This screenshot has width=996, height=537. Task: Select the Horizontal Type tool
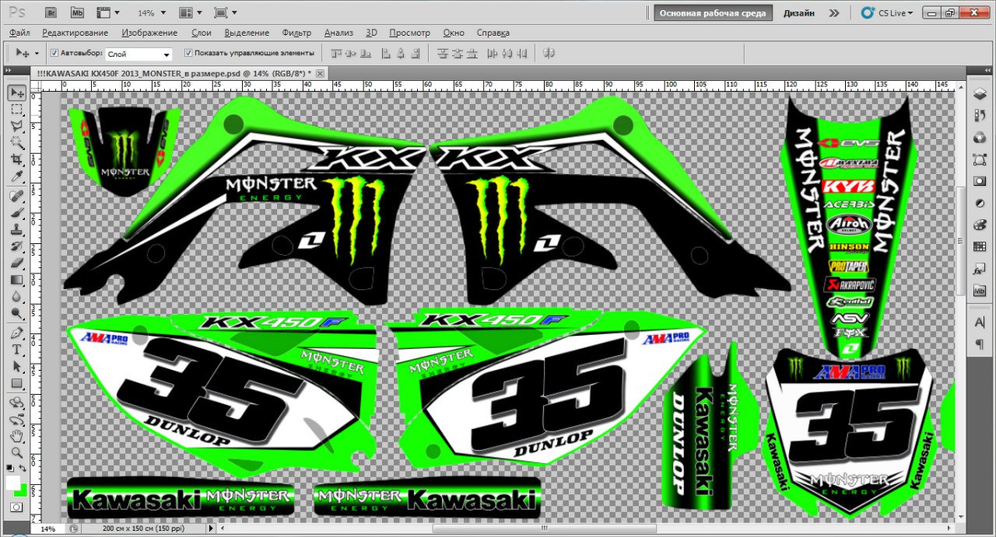(x=16, y=349)
